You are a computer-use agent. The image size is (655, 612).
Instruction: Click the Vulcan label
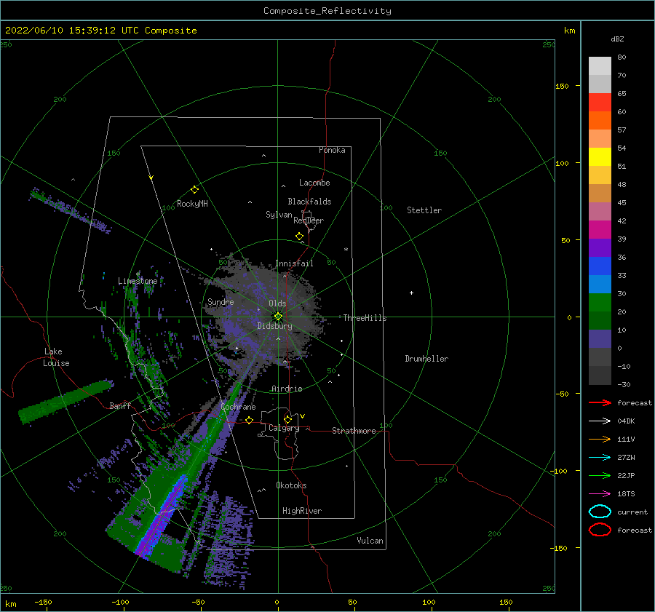click(x=370, y=541)
